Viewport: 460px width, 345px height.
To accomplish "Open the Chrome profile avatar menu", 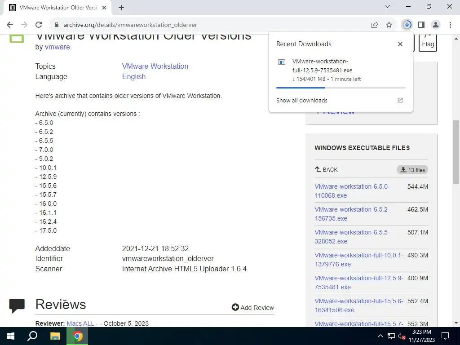I will (x=436, y=25).
